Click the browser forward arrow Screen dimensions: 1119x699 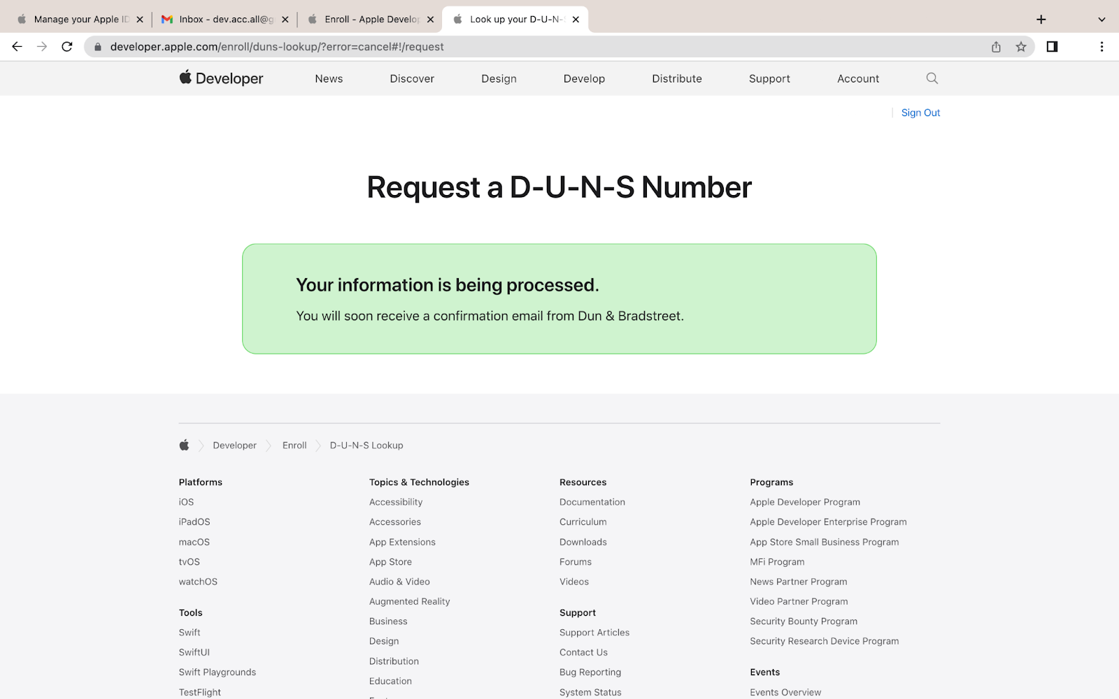pyautogui.click(x=42, y=47)
